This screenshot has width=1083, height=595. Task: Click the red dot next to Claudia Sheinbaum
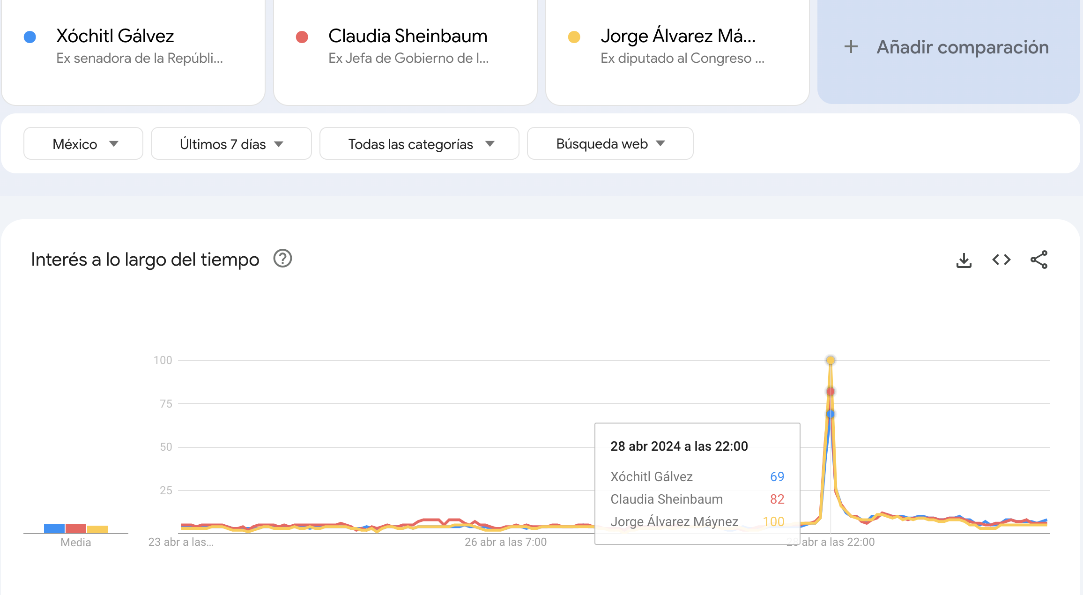click(x=302, y=37)
